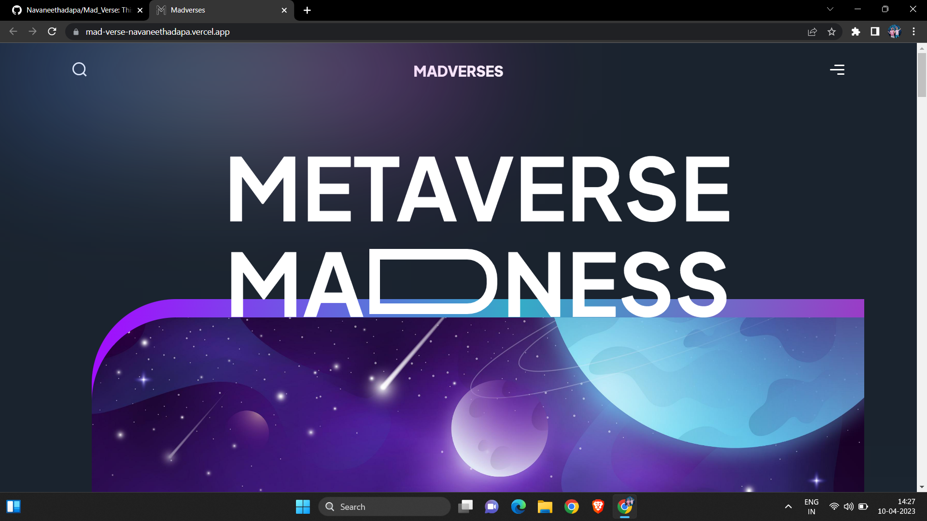Expand hidden icons in the system tray

788,507
